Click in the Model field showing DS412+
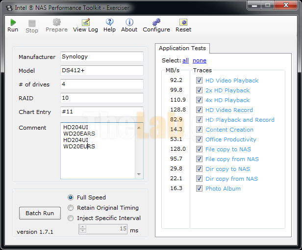Screen dimensions: 302x250 click(102, 70)
